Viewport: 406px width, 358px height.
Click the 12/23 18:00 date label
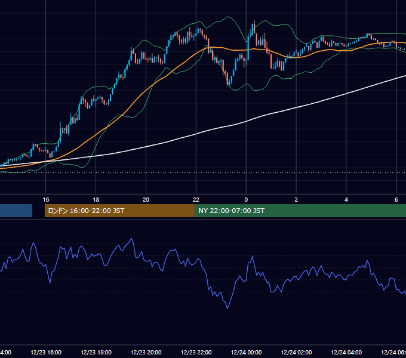click(x=96, y=352)
